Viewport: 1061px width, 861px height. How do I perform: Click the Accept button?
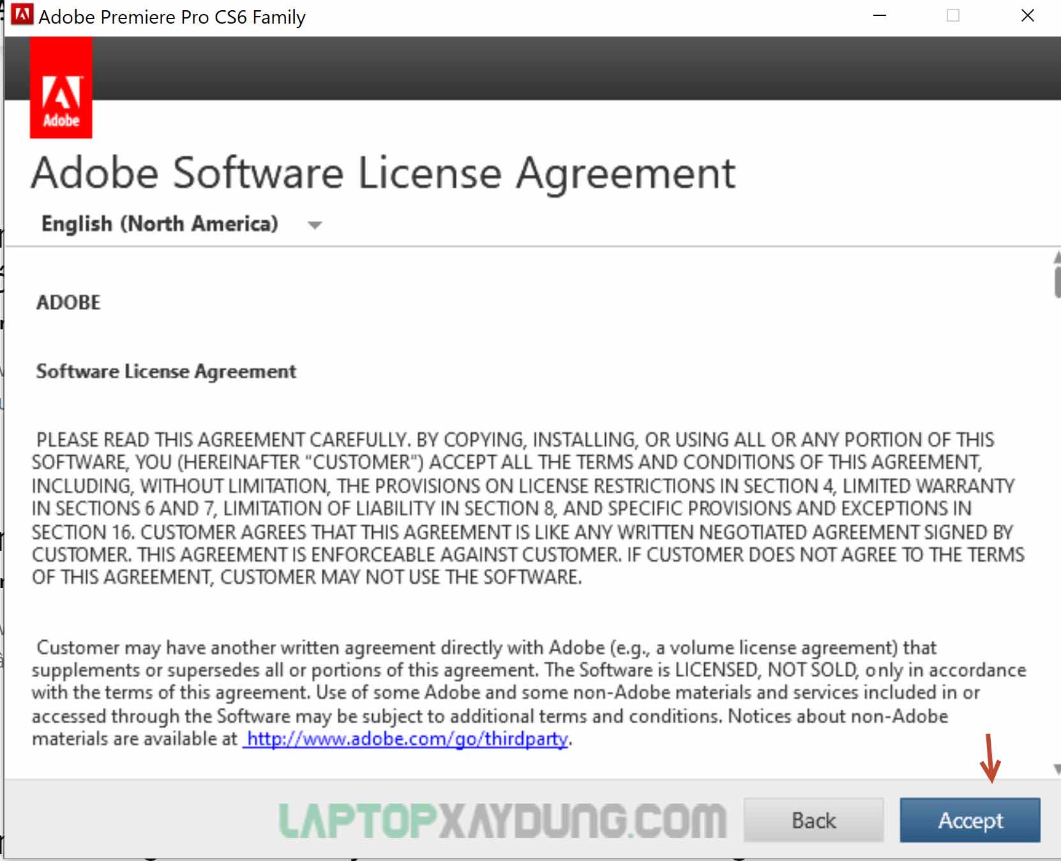point(970,820)
